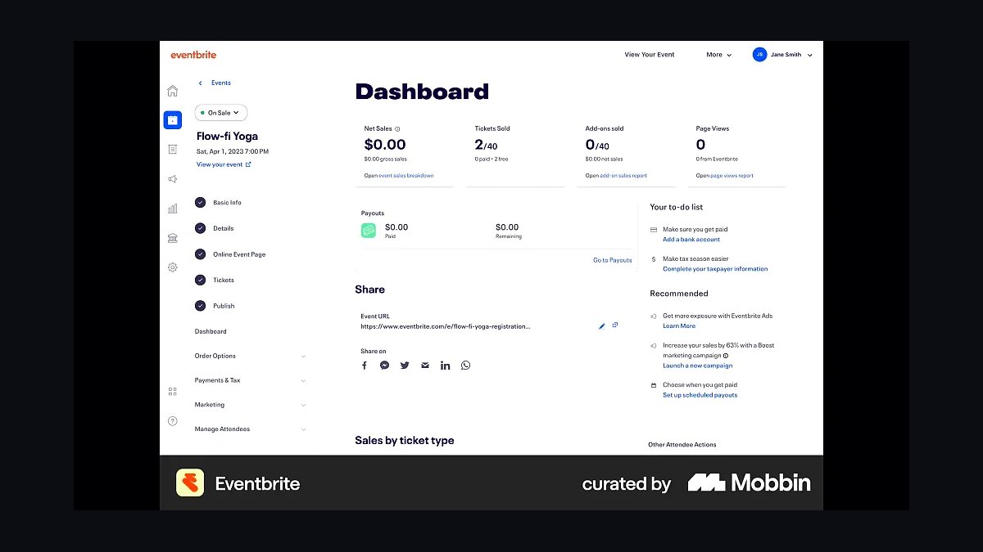Click the Flow-fi Yoga event title
This screenshot has height=552, width=983.
(x=228, y=137)
